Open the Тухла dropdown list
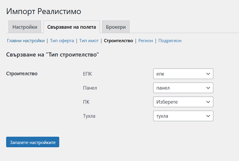239x161 pixels. [183, 116]
